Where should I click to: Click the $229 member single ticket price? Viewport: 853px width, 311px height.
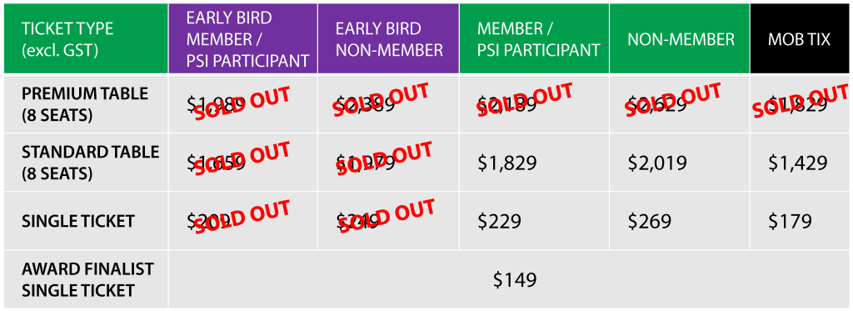click(x=500, y=221)
